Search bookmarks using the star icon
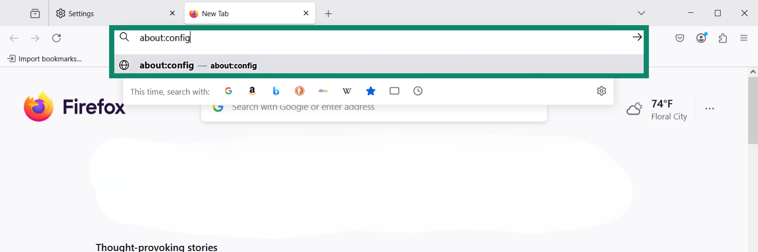Screen dimensions: 758x252 click(371, 91)
